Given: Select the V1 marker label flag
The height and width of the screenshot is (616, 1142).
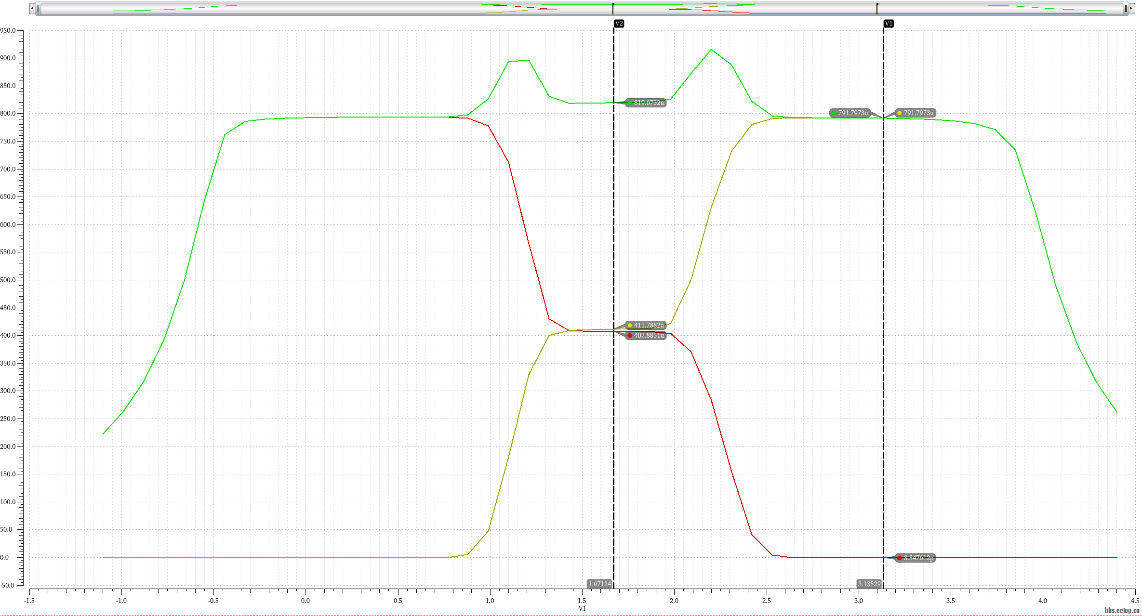Looking at the screenshot, I should (x=889, y=24).
